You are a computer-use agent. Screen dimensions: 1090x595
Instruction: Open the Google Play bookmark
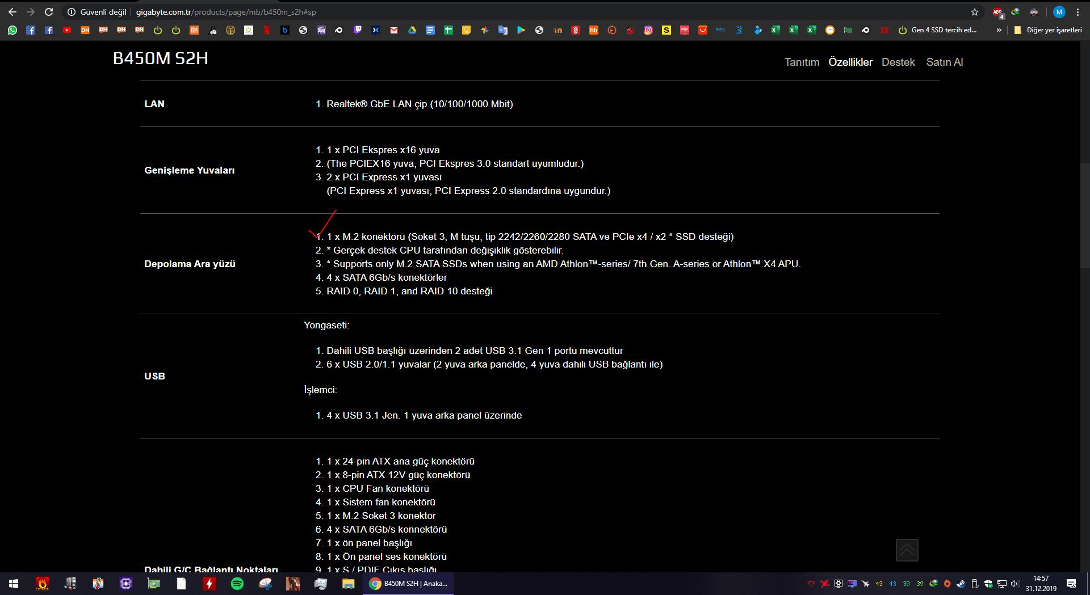(x=521, y=30)
